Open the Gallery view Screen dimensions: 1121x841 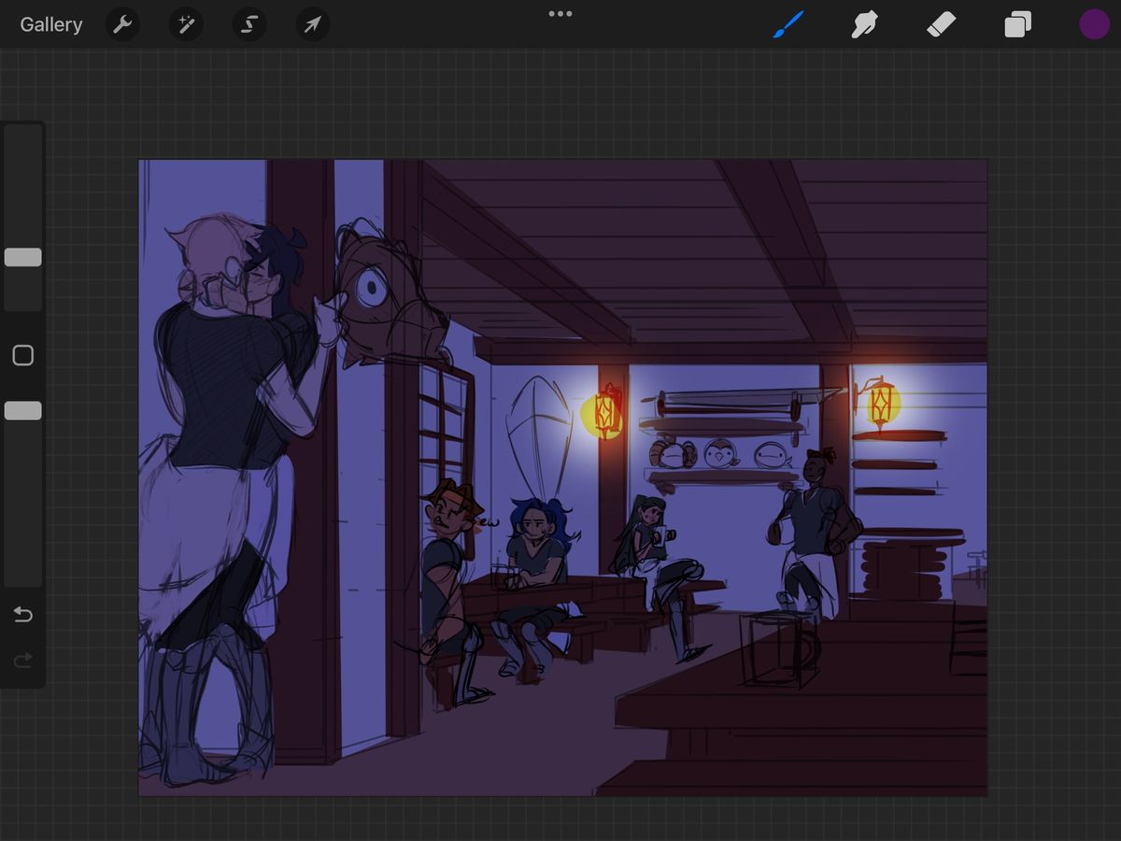[51, 24]
